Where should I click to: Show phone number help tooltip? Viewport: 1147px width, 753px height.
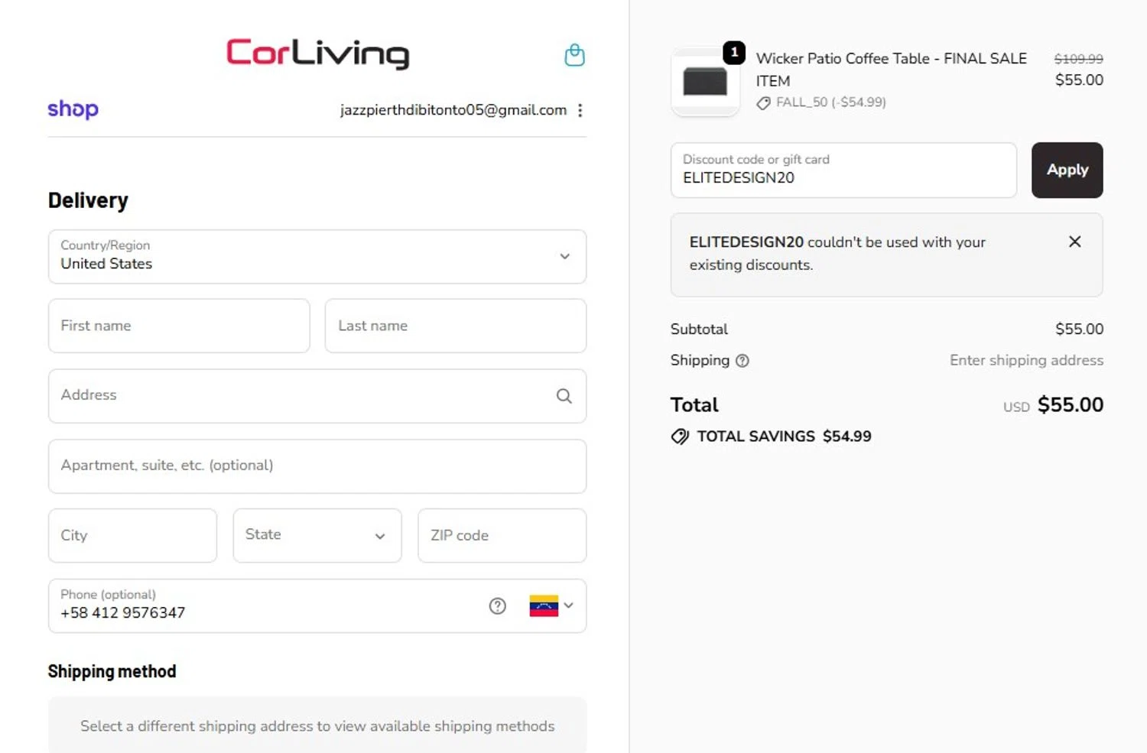(498, 606)
